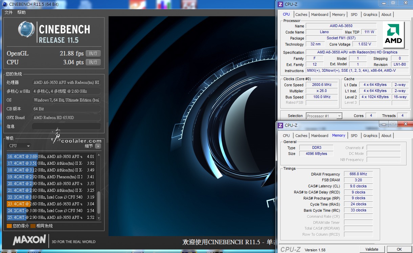
Task: Select ranking row 21 Athlon II 3.25
Action: [x=51, y=190]
